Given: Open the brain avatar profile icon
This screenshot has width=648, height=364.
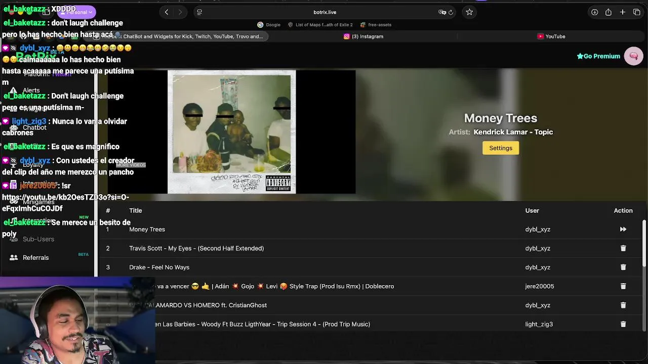Looking at the screenshot, I should point(633,56).
